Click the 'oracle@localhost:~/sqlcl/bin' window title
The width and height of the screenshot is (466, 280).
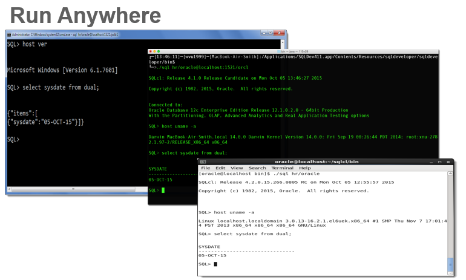(317, 162)
